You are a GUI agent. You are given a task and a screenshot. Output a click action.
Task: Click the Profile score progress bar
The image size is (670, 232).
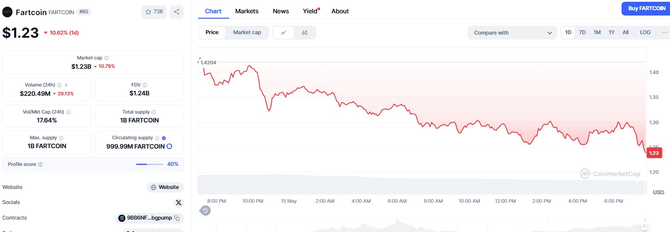coord(149,165)
